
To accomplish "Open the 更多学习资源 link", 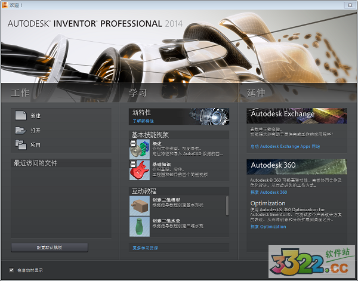I will click(146, 248).
